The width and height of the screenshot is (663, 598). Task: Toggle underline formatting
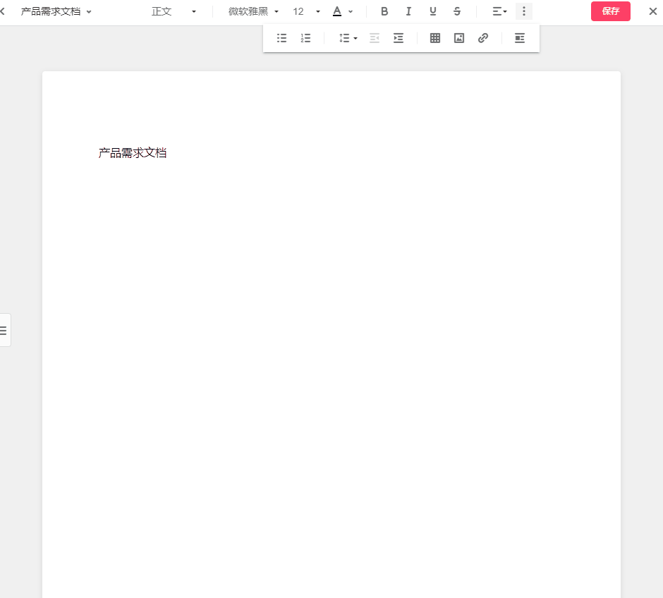[x=432, y=11]
